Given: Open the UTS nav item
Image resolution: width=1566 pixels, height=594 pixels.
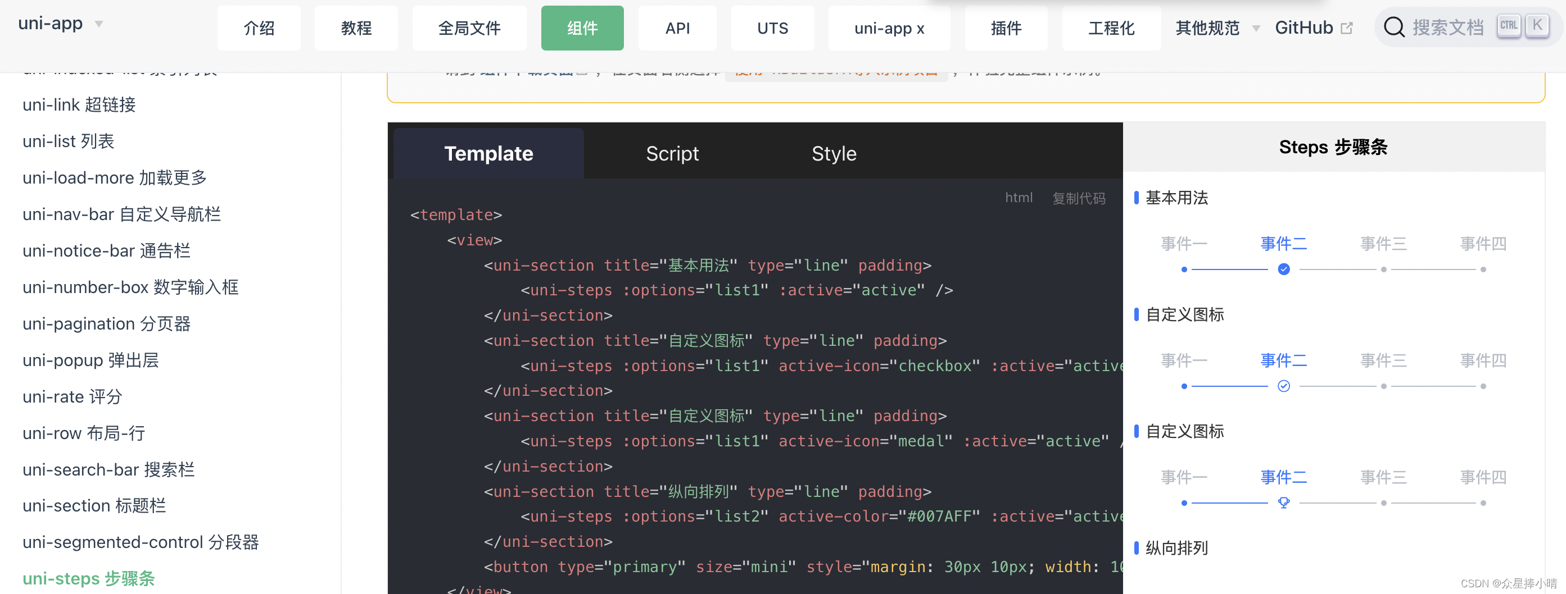Looking at the screenshot, I should click(x=773, y=28).
